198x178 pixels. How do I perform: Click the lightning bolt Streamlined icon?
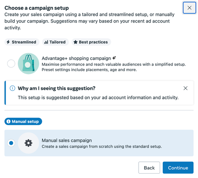coord(8,42)
